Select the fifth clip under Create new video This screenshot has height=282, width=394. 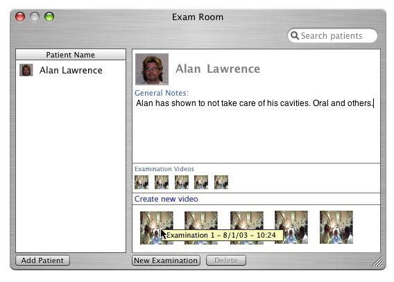pos(336,227)
